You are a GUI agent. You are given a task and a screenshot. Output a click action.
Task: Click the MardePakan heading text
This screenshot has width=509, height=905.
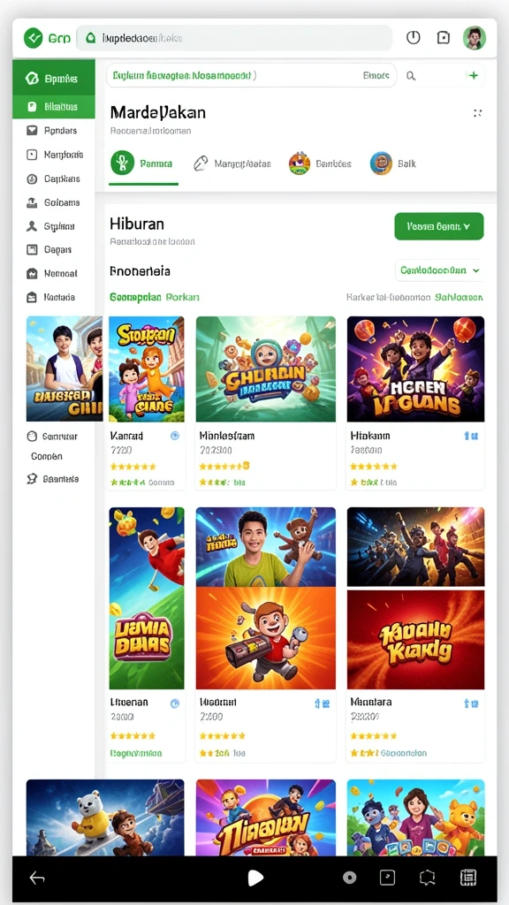tap(157, 112)
